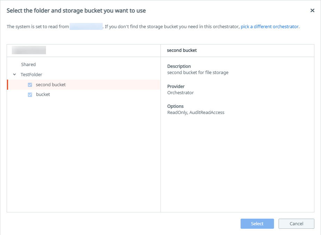The image size is (321, 235).
Task: Click the 'second bucket' details panel header
Action: click(x=182, y=50)
